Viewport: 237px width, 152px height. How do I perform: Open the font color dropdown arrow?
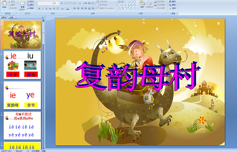70,8
